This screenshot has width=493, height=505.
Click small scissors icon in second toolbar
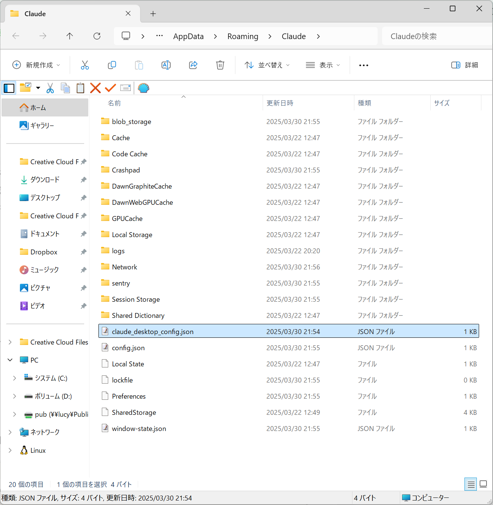50,88
